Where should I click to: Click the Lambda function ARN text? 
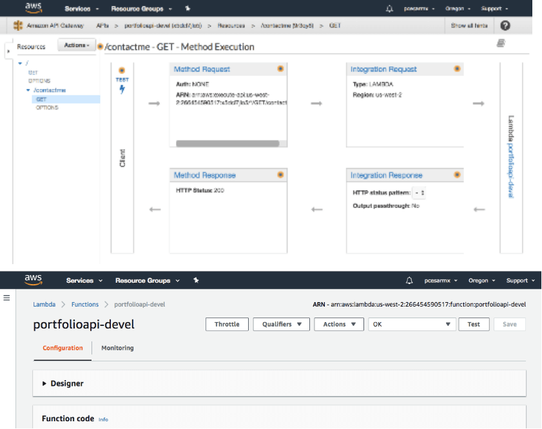point(420,304)
